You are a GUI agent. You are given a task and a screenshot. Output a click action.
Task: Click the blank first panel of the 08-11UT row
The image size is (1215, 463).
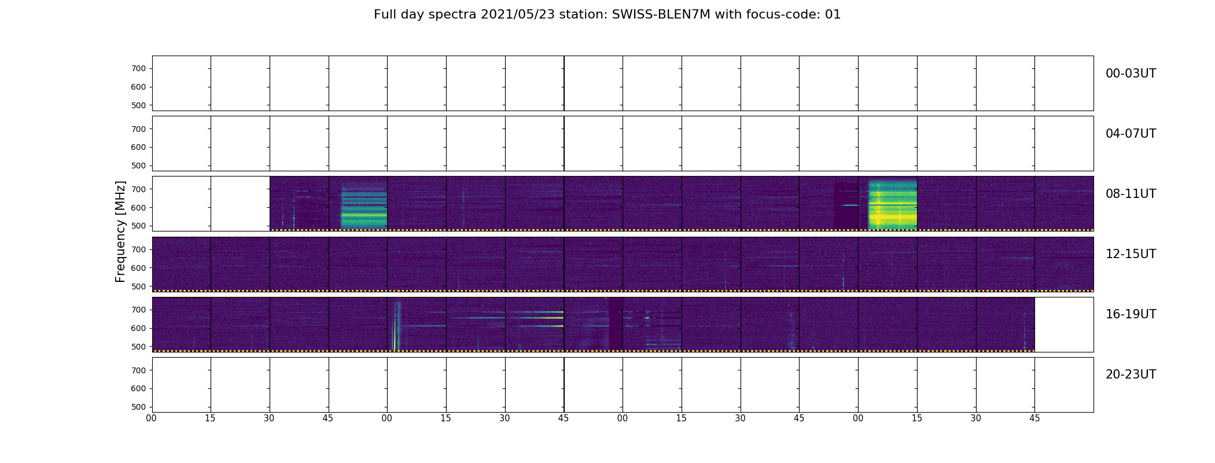[181, 204]
